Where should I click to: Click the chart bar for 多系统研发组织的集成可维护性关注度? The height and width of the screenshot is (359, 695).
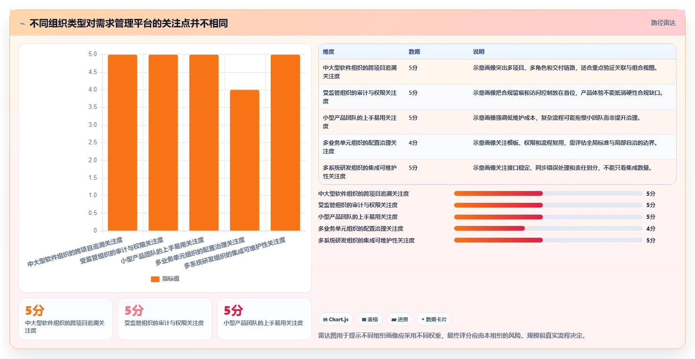pos(285,142)
